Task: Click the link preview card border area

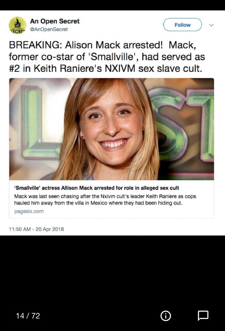Action: [112, 148]
